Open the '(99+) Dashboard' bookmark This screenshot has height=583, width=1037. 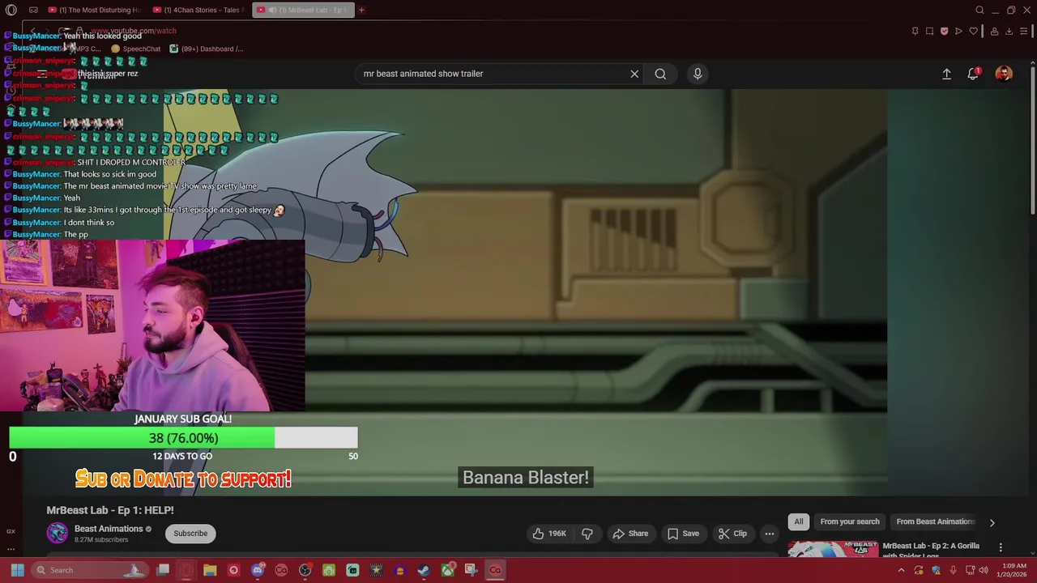[206, 49]
